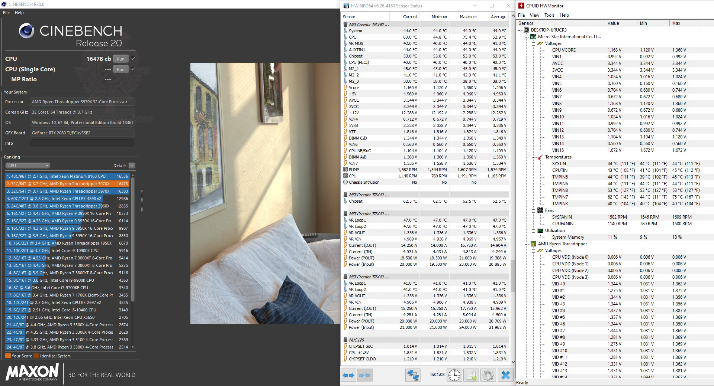Click the Chassis Intrusion row icon in HWiNFO
This screenshot has width=714, height=386.
(x=345, y=182)
